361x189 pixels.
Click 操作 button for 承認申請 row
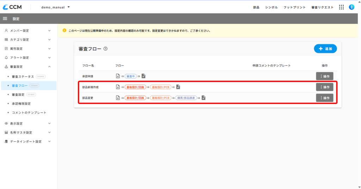point(325,76)
